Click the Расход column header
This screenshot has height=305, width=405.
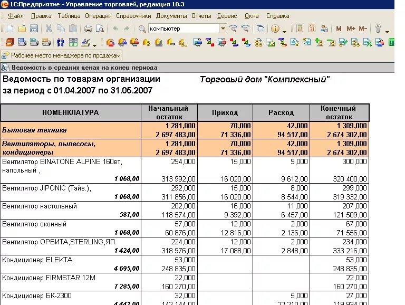tap(281, 112)
